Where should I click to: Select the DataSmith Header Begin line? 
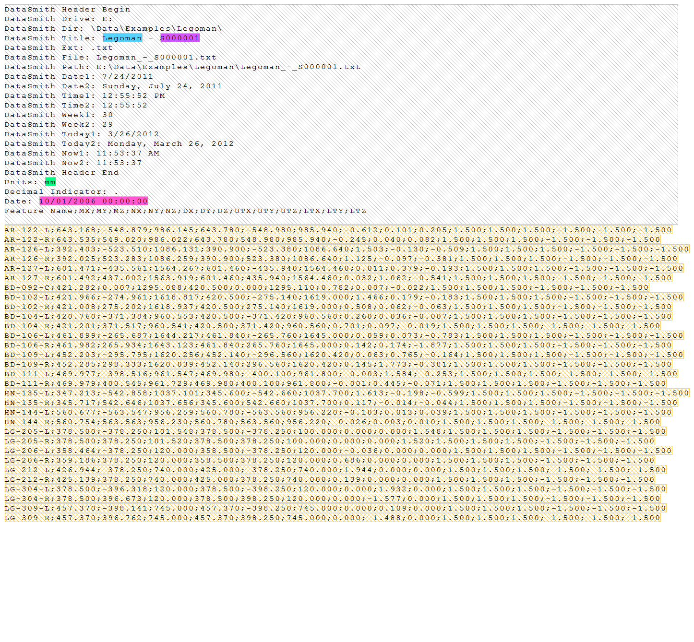click(x=67, y=9)
